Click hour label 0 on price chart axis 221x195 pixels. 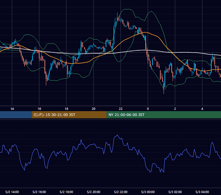point(148,109)
